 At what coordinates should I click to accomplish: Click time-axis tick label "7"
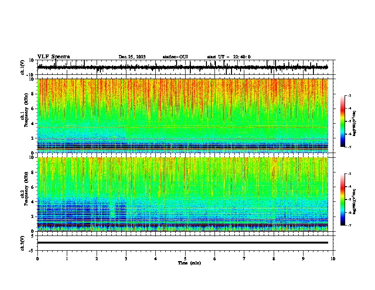244,259
